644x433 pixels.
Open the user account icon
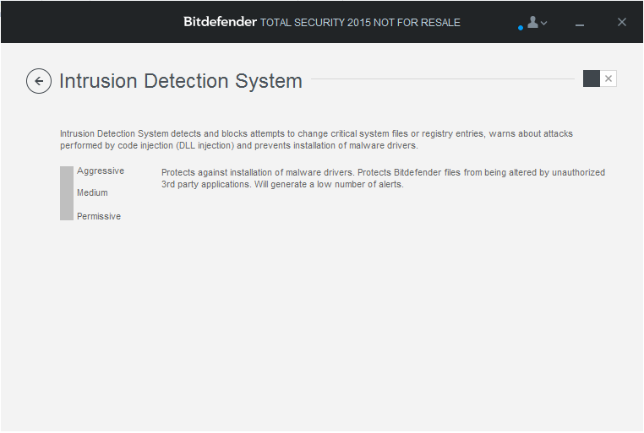pyautogui.click(x=532, y=22)
